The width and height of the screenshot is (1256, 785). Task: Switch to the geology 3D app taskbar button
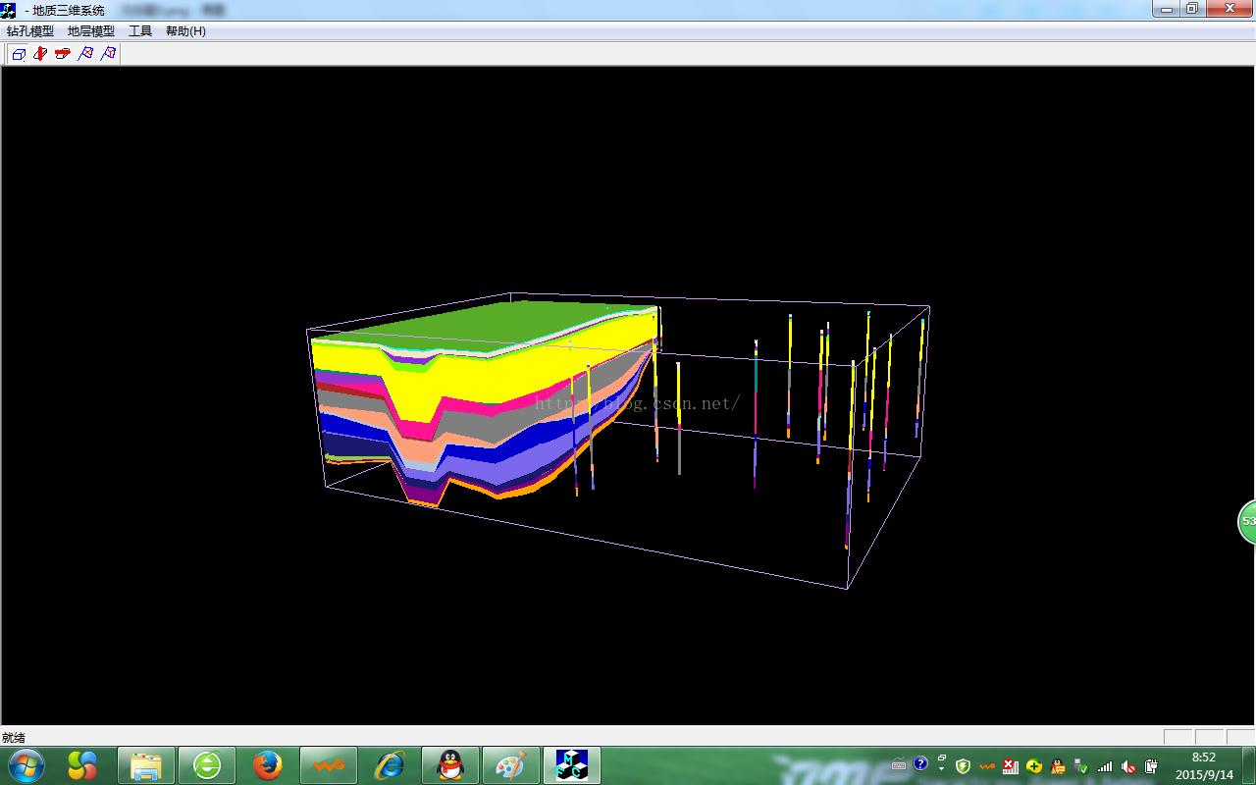[572, 765]
